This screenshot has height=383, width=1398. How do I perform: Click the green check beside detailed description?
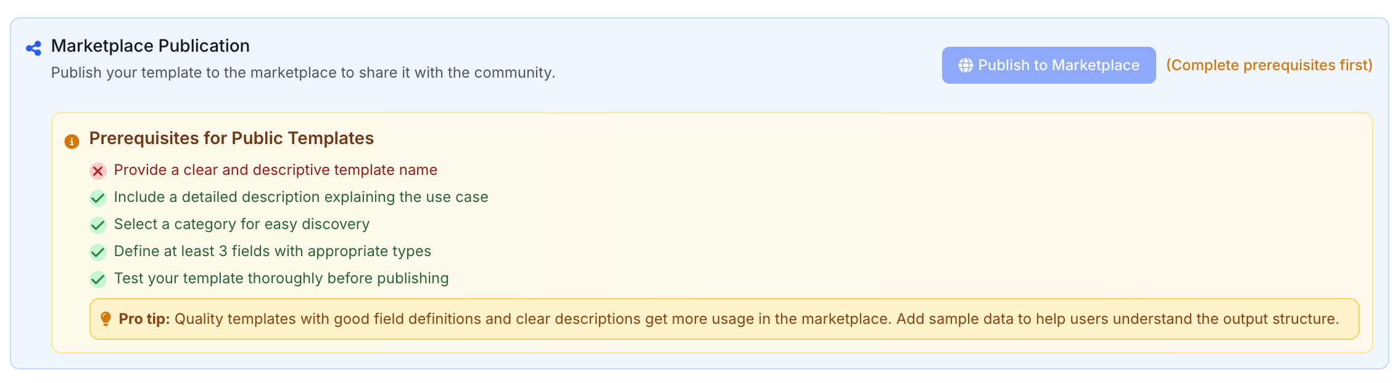pos(97,198)
